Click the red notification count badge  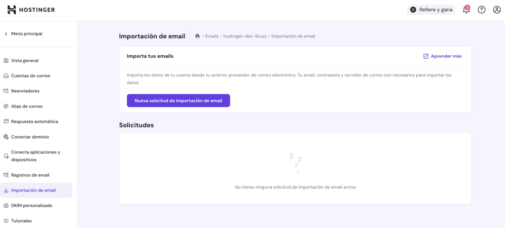point(468,7)
